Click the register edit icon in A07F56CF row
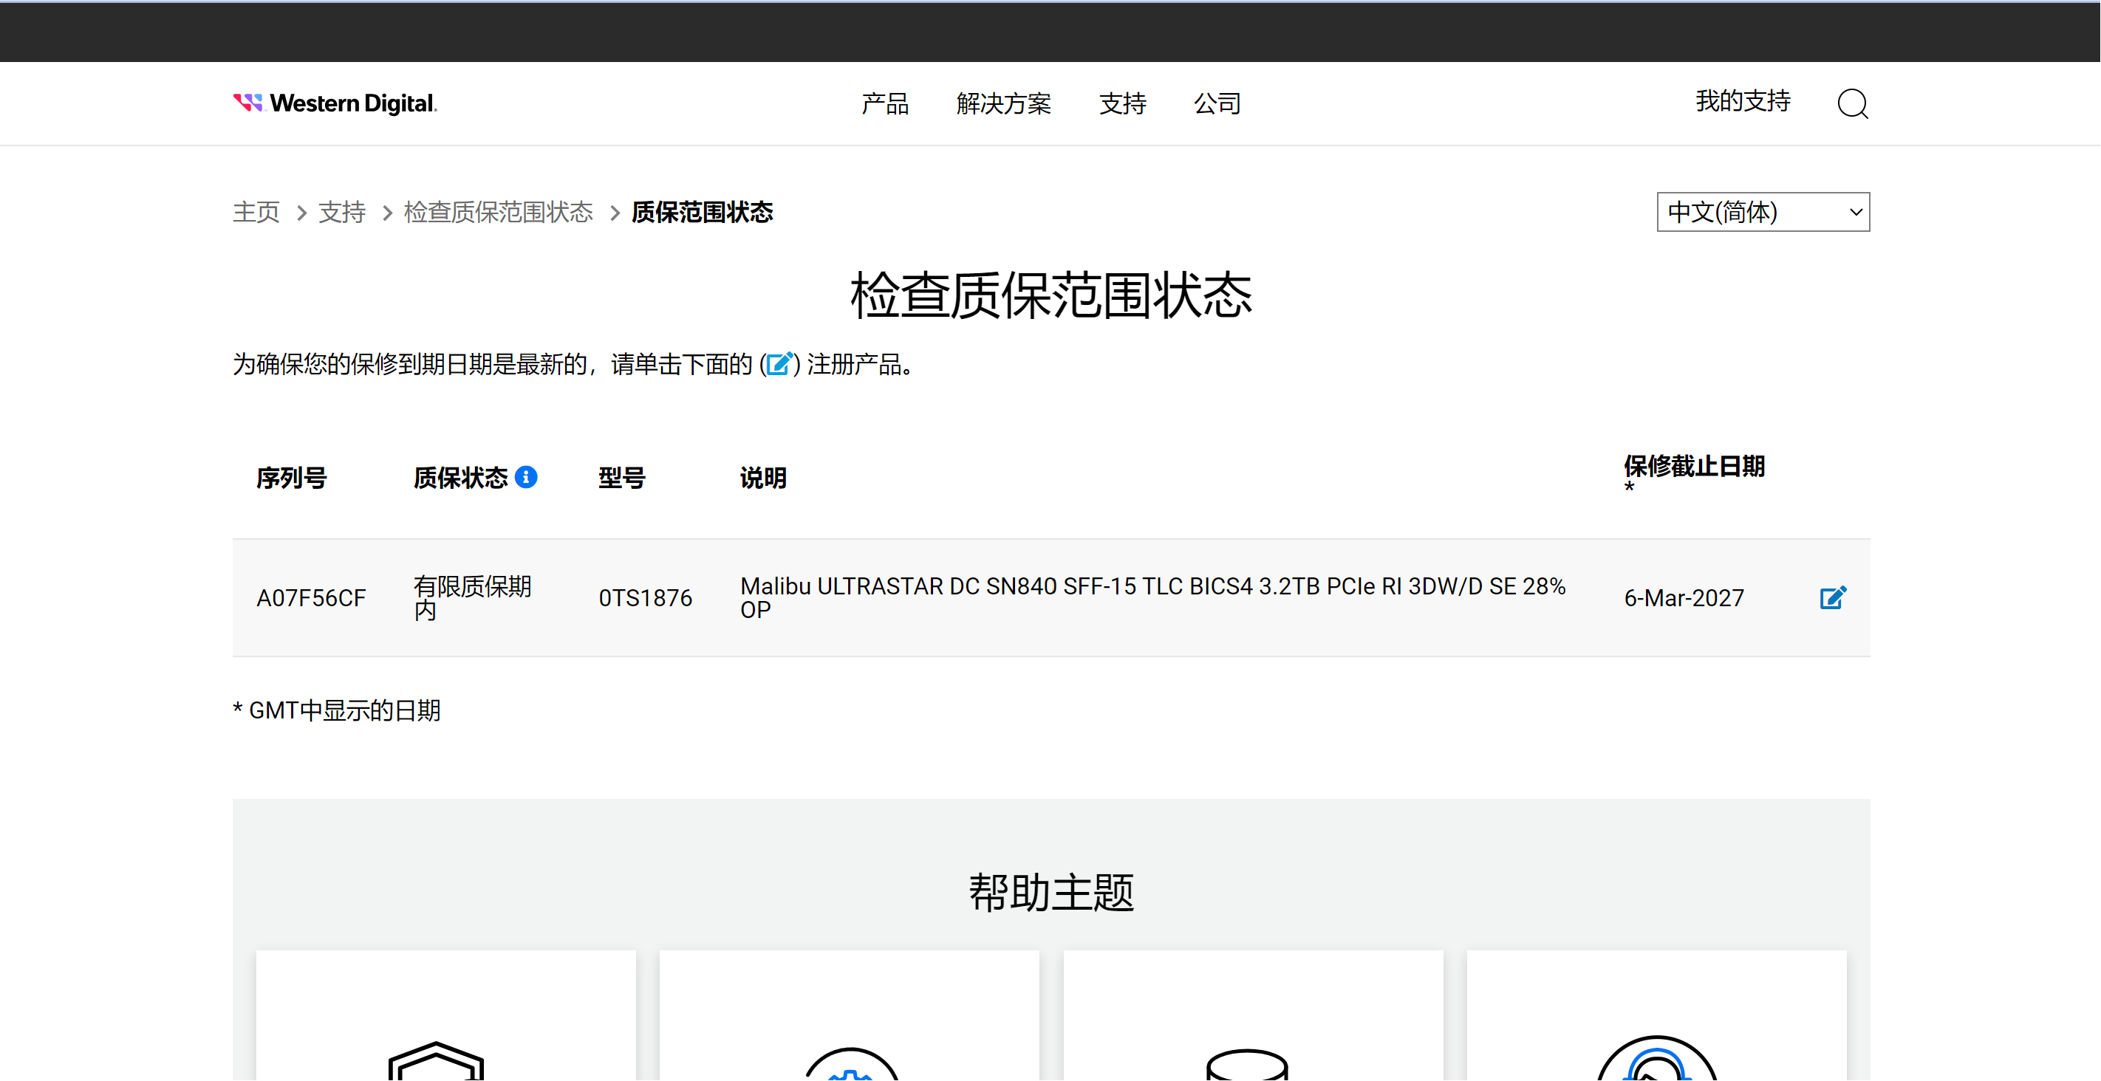2101x1081 pixels. tap(1833, 597)
